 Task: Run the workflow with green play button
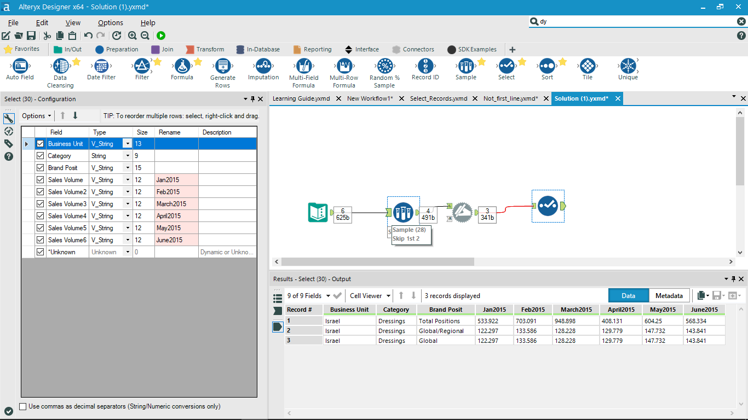pos(161,36)
